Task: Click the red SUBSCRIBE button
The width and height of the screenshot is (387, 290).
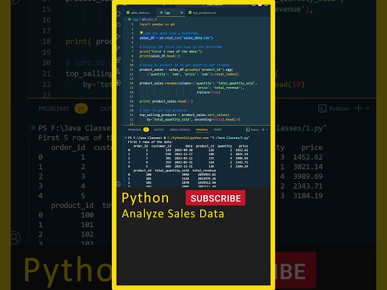Action: [x=215, y=198]
